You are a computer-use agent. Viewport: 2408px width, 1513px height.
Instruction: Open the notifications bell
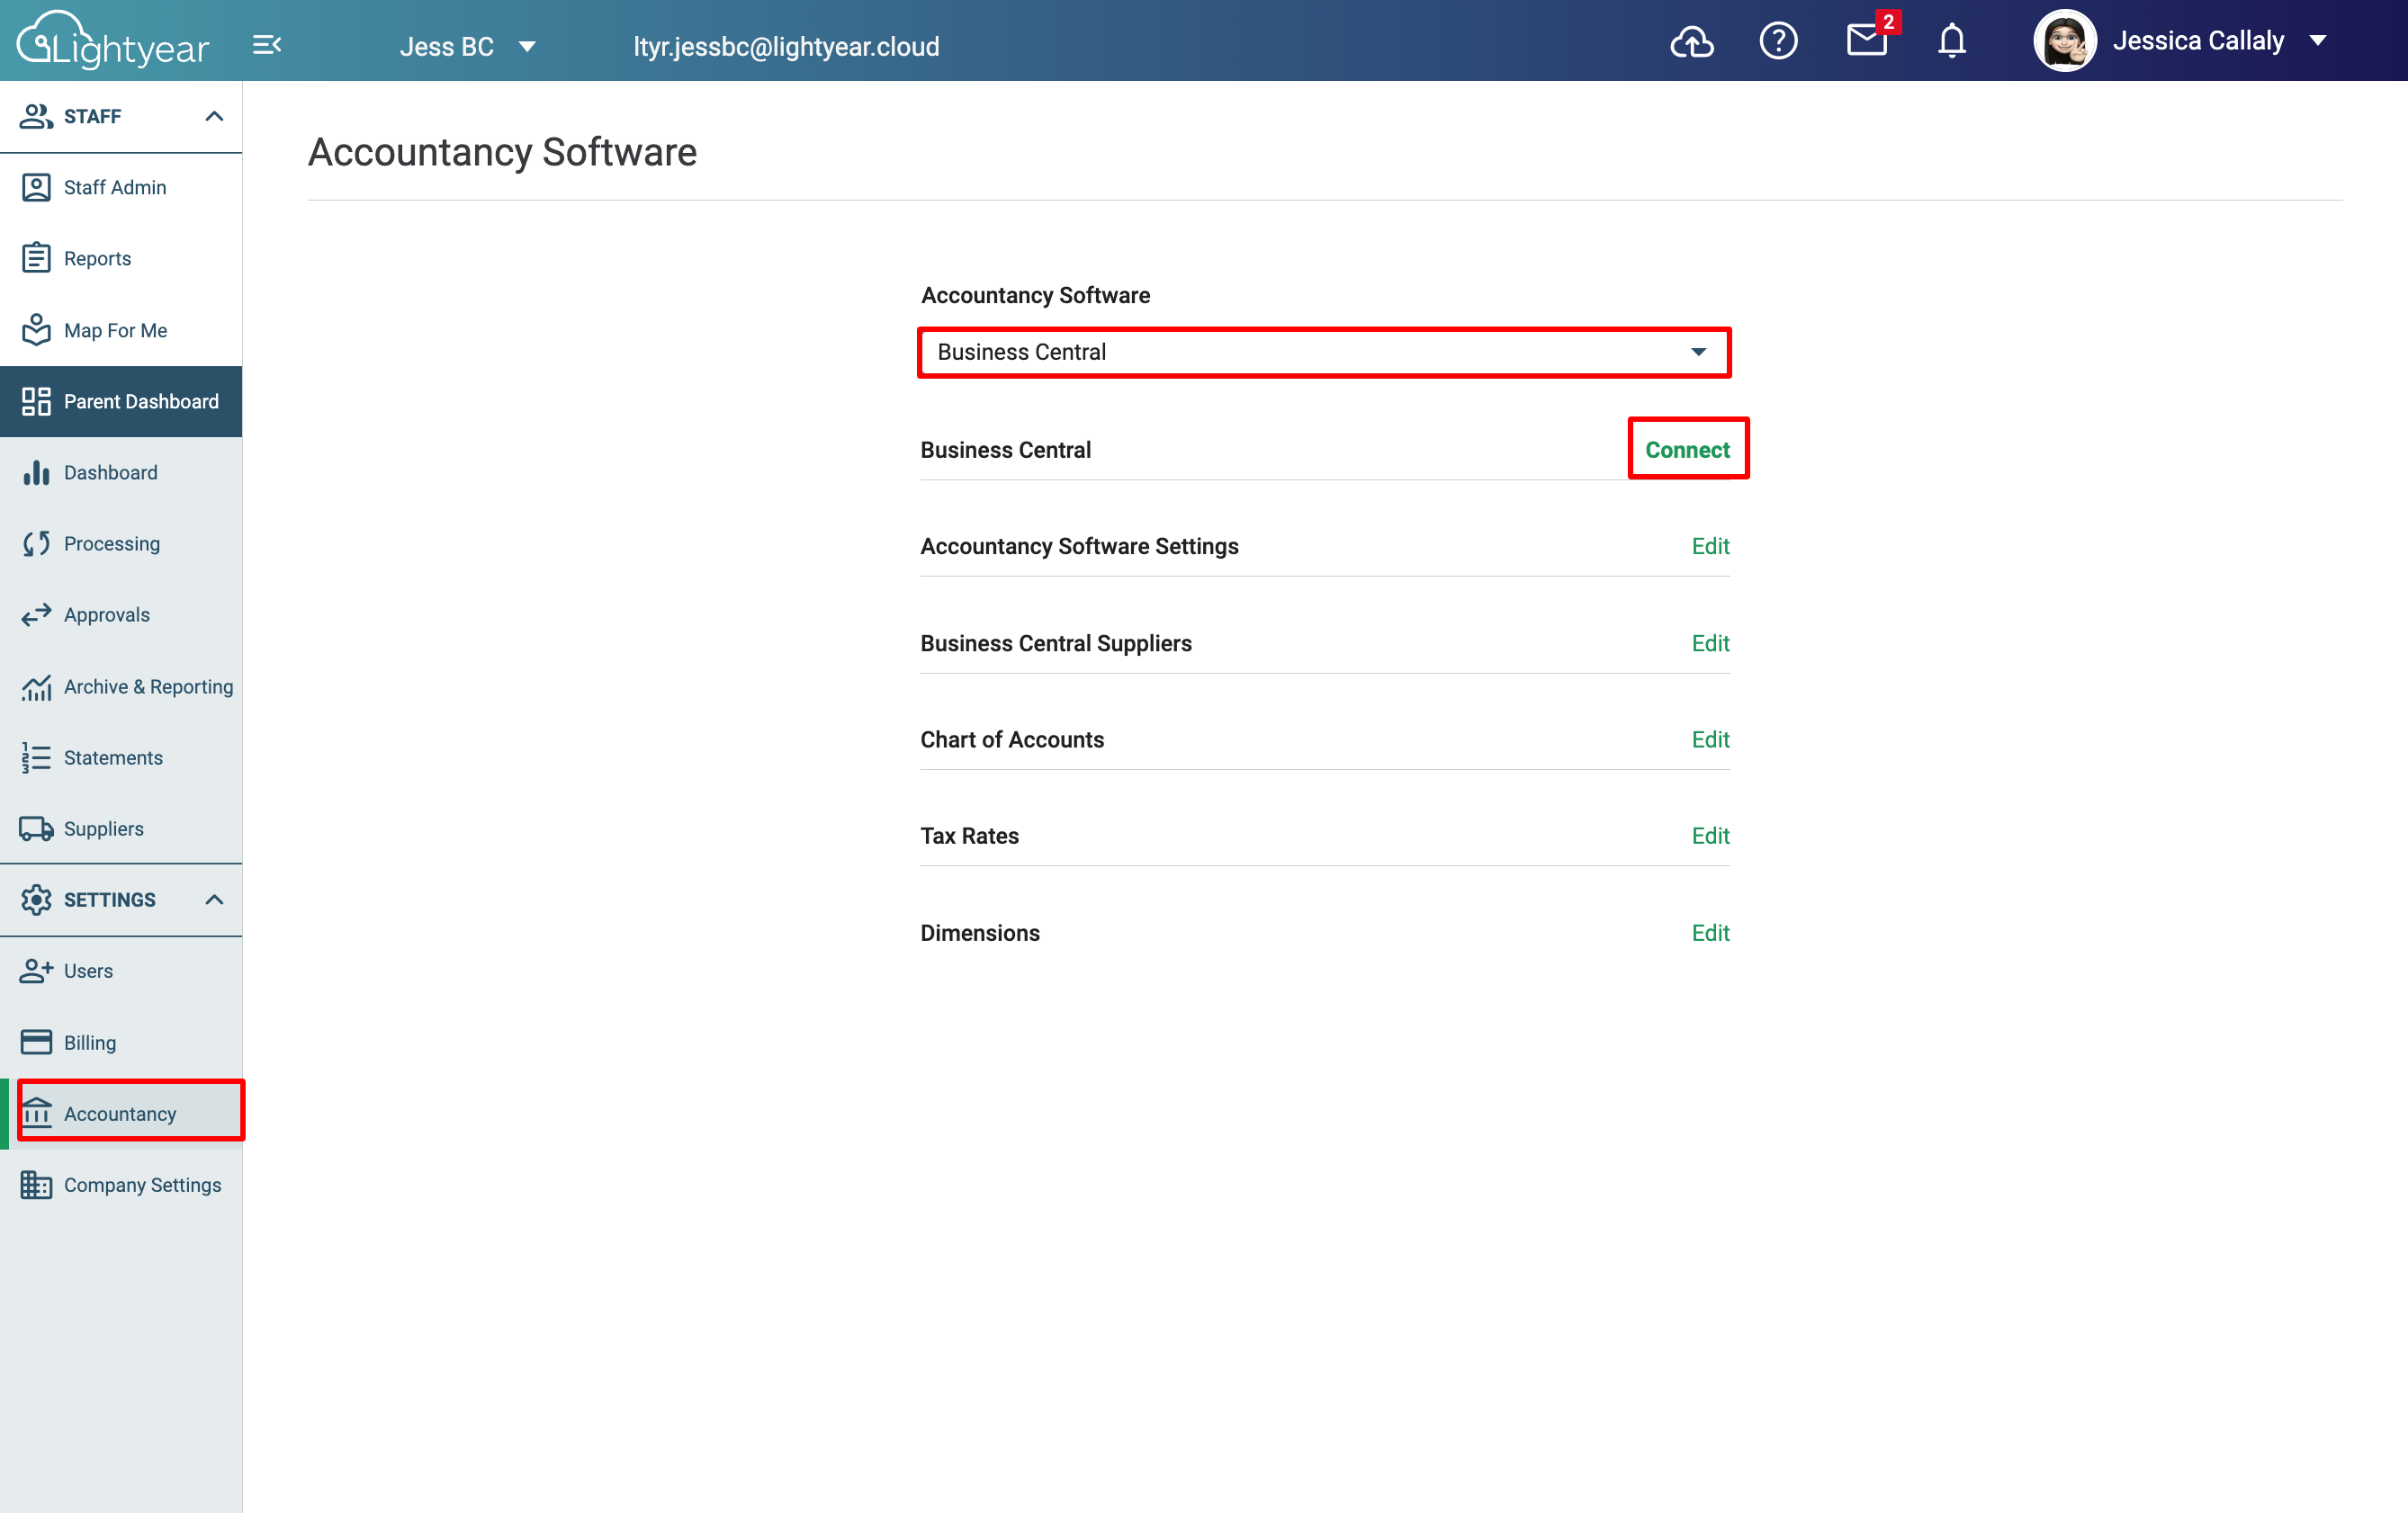[1952, 41]
